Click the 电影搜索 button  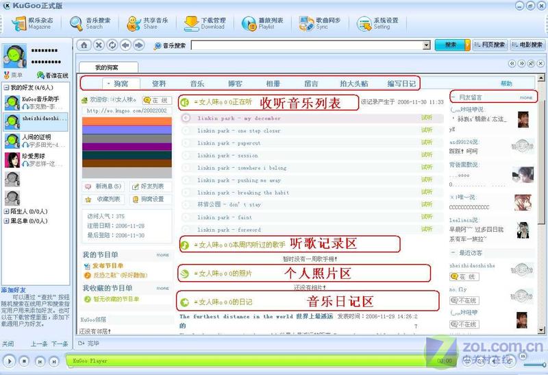(x=527, y=45)
